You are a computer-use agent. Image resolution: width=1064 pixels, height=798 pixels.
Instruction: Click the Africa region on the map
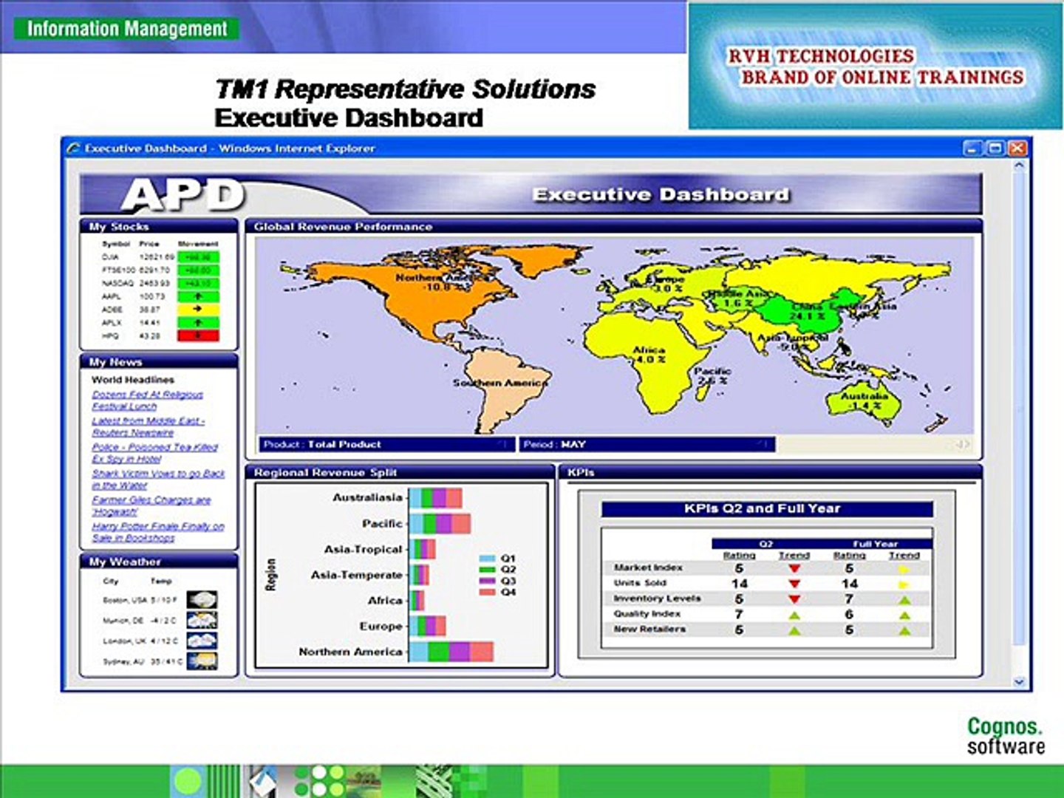[649, 362]
